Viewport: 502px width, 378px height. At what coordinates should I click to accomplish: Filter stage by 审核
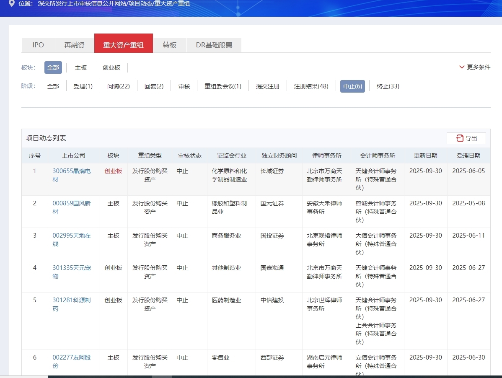pos(184,86)
